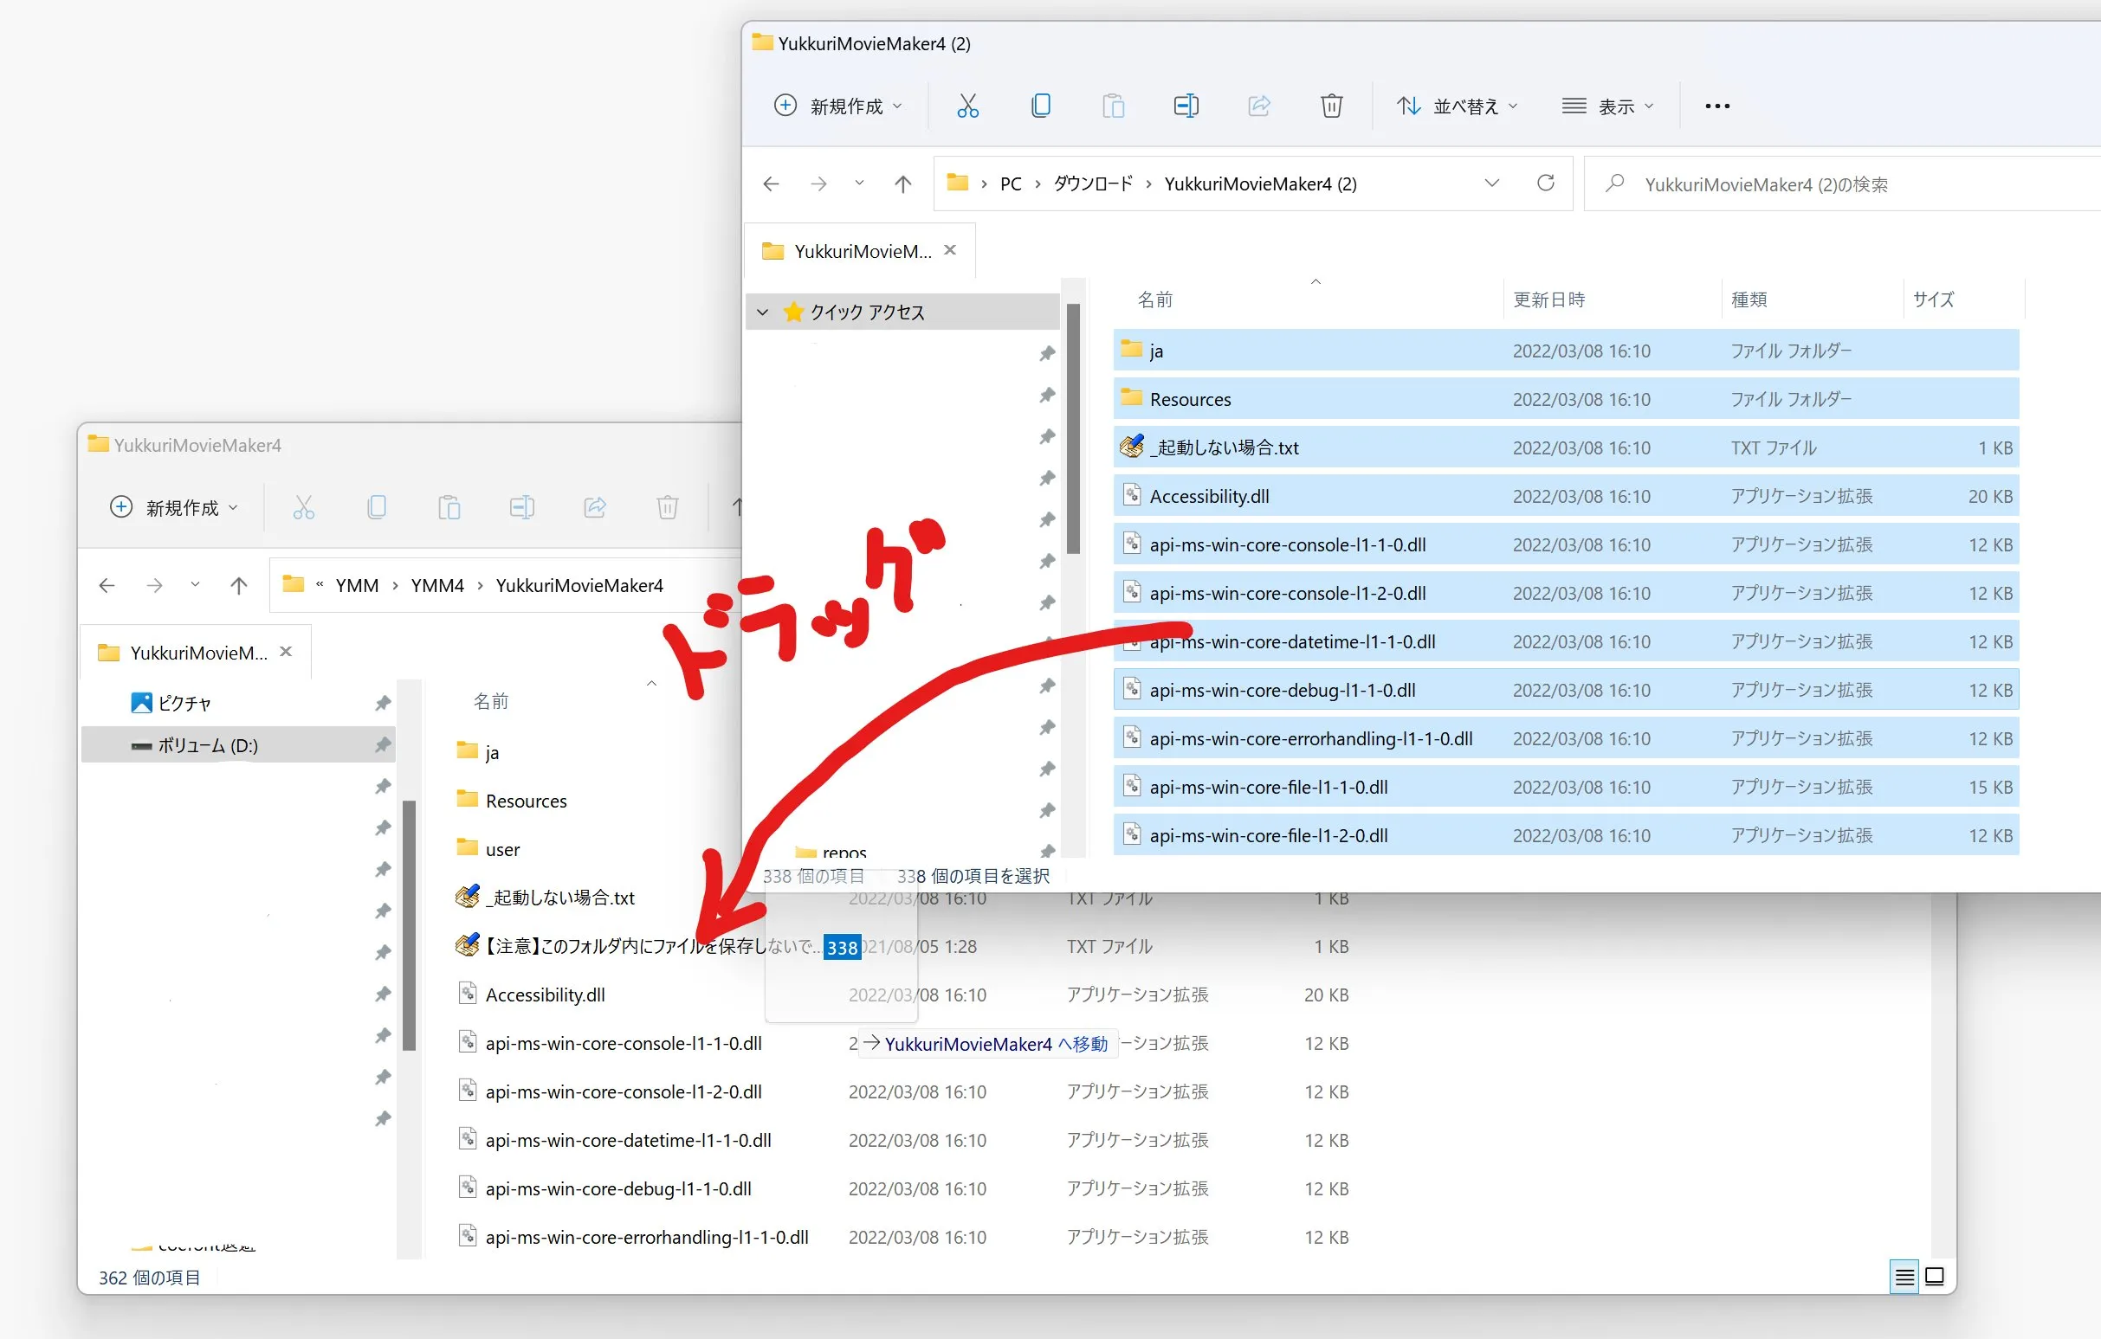Click Paste icon in YukkuriMovieMaker4 (2) toolbar
2101x1339 pixels.
coord(1114,106)
